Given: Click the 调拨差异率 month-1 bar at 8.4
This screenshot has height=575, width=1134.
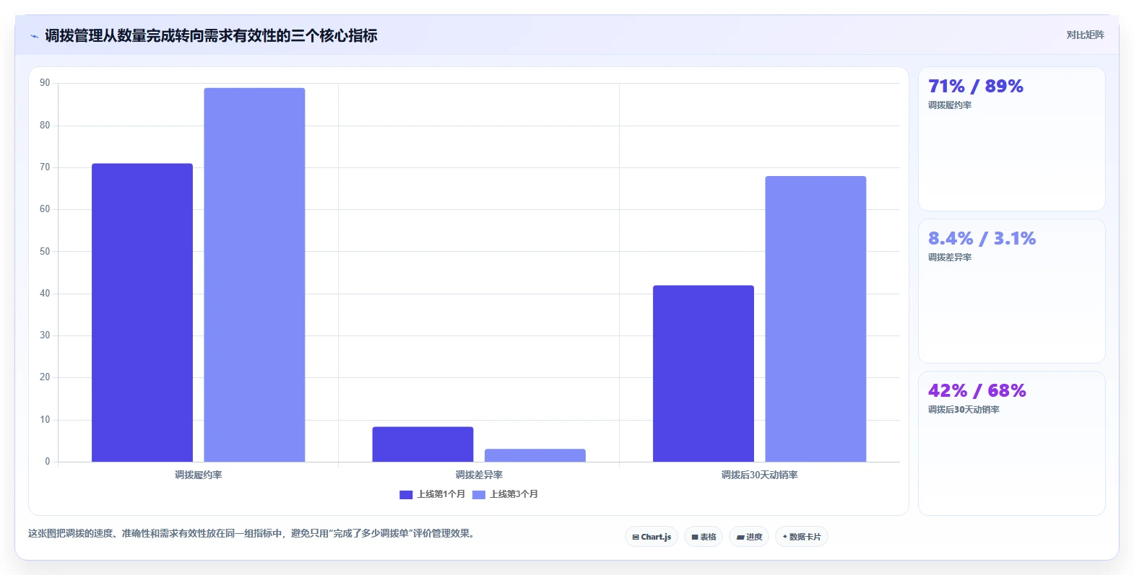Looking at the screenshot, I should pos(423,444).
